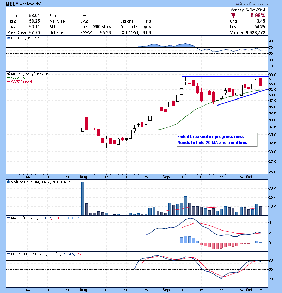Click the SCTR (Mid) value 91.6

147,33
